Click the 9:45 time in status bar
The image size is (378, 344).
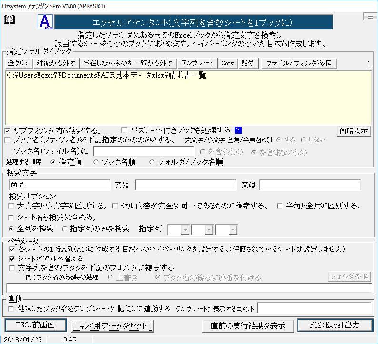[70, 340]
